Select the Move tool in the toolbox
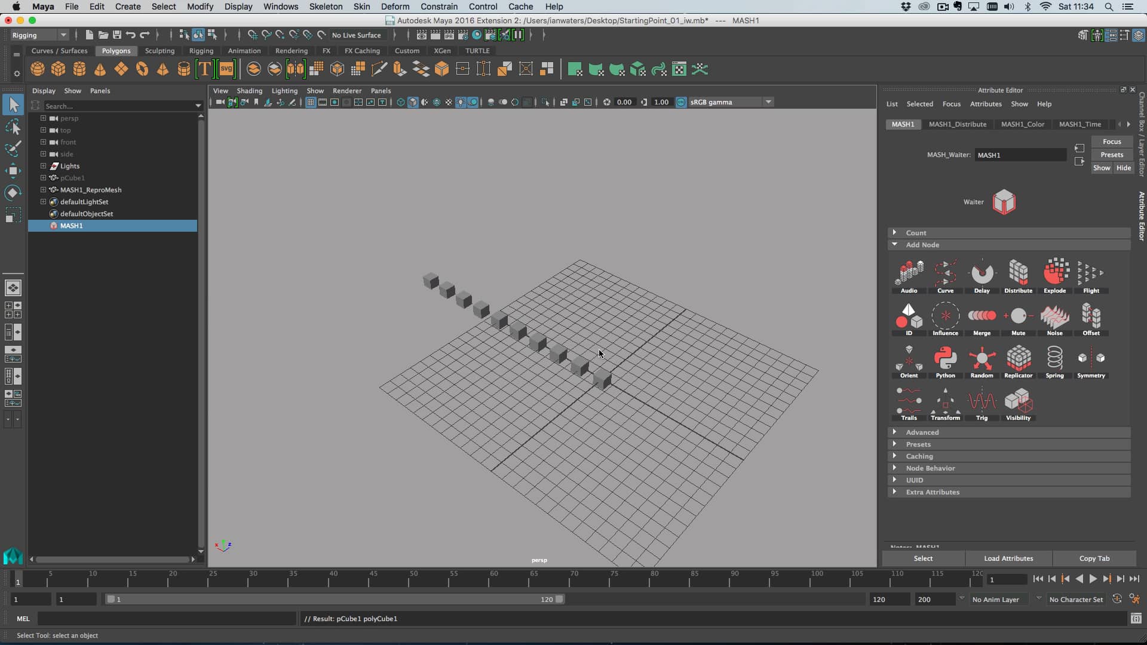The image size is (1147, 645). (13, 171)
